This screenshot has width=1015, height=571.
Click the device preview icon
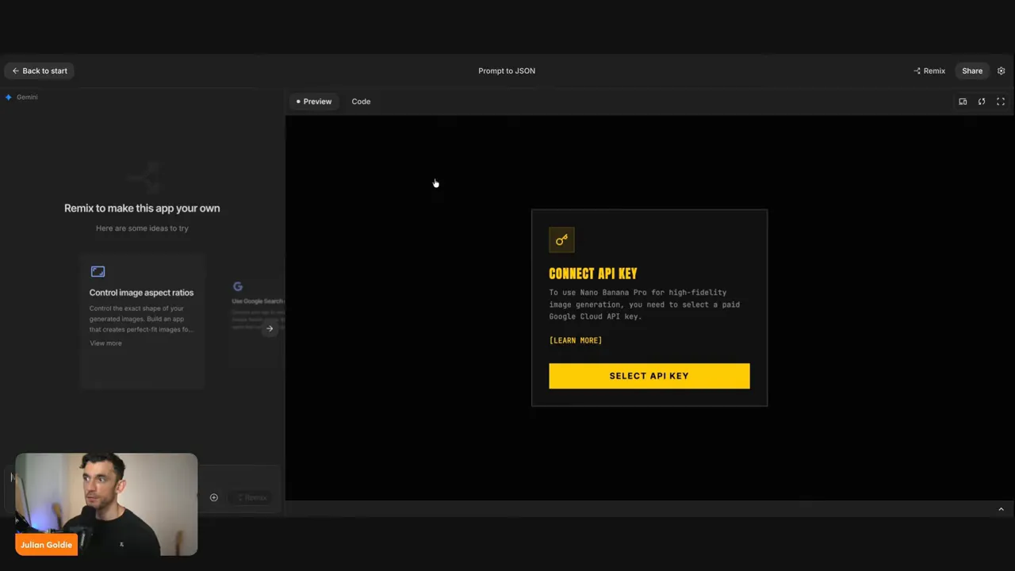pos(963,102)
